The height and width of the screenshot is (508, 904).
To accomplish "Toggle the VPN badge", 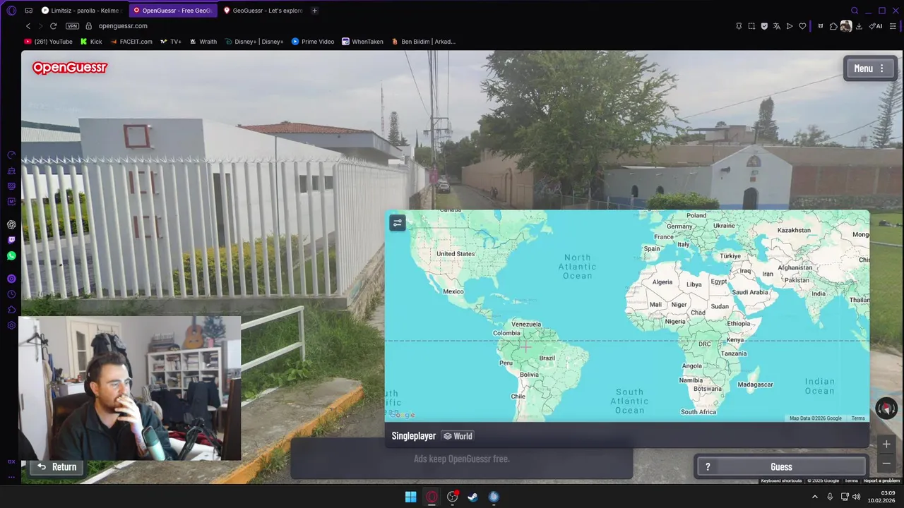I will point(72,26).
